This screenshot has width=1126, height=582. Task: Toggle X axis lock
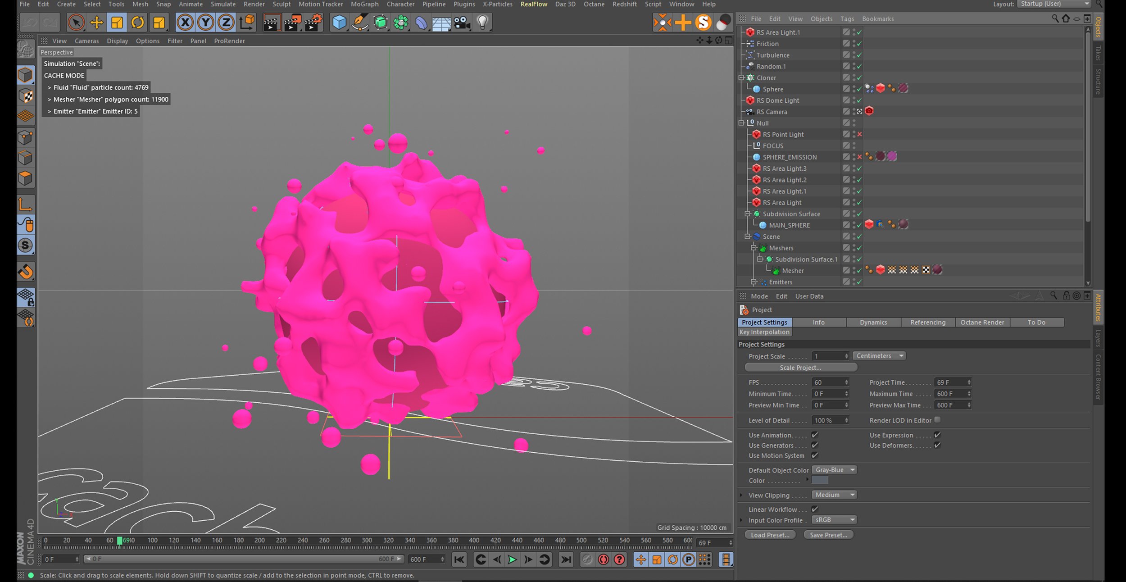click(185, 22)
